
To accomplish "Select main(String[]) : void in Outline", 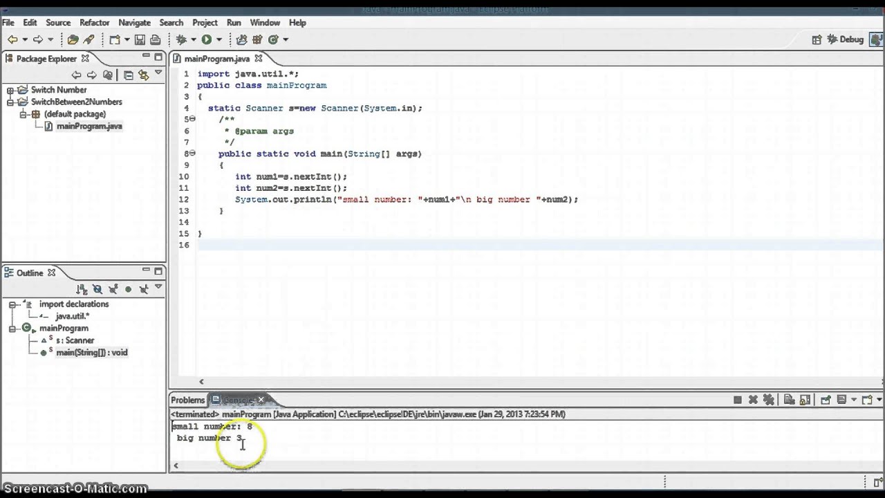I will pyautogui.click(x=91, y=353).
